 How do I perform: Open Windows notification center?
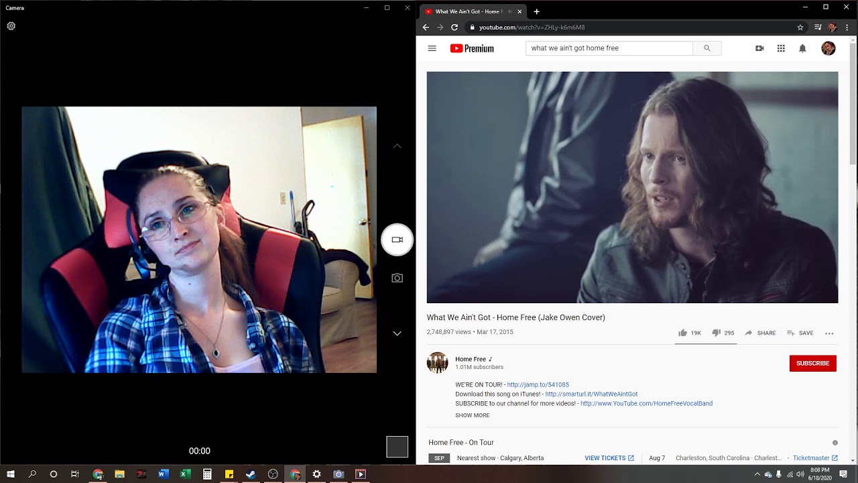click(843, 474)
